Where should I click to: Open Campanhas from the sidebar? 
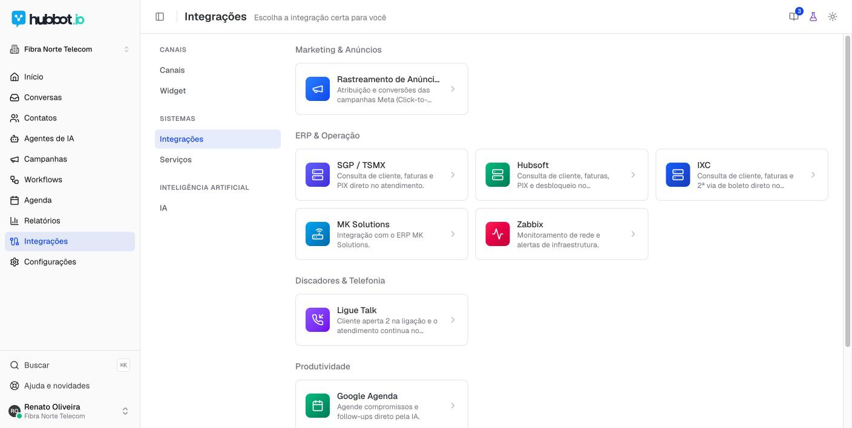click(70, 159)
